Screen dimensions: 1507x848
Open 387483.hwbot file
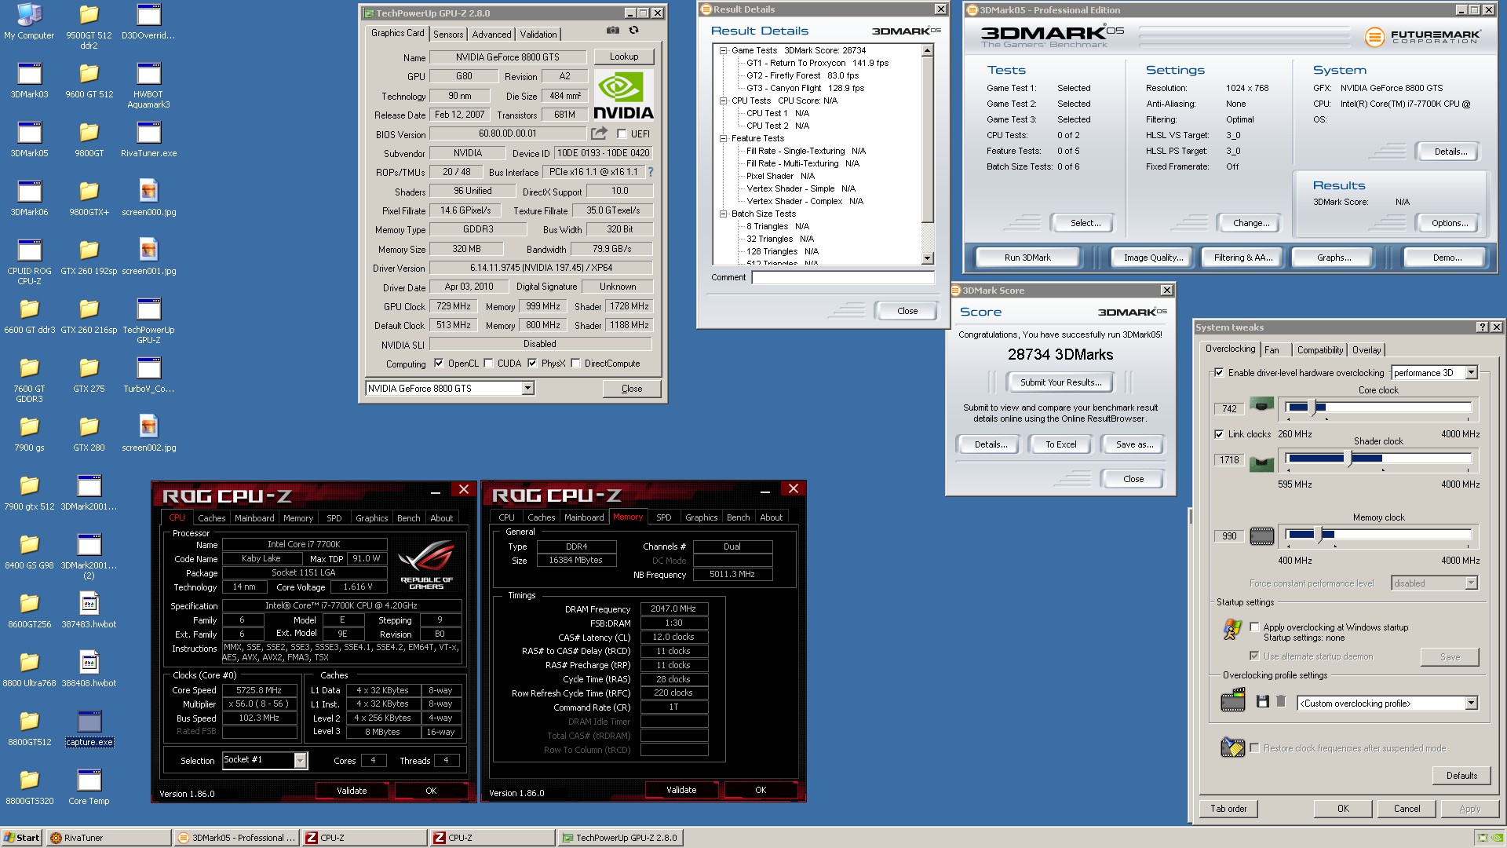(89, 611)
